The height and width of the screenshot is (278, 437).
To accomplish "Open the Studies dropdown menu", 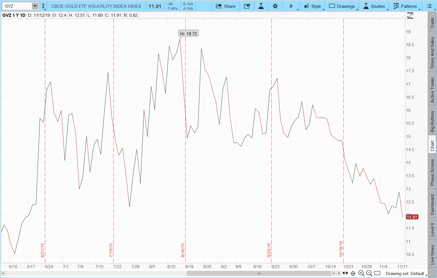I will [374, 6].
